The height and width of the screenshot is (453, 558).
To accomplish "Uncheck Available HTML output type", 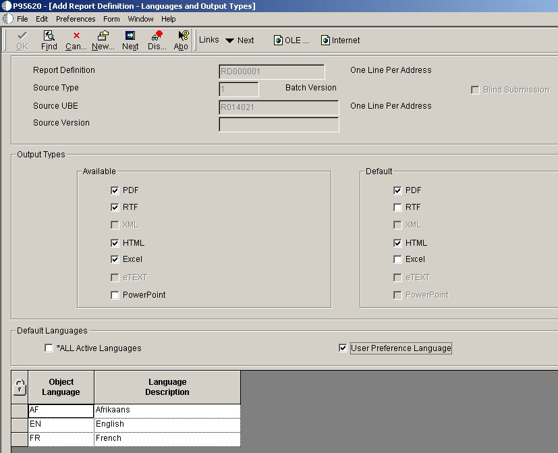I will coord(115,243).
